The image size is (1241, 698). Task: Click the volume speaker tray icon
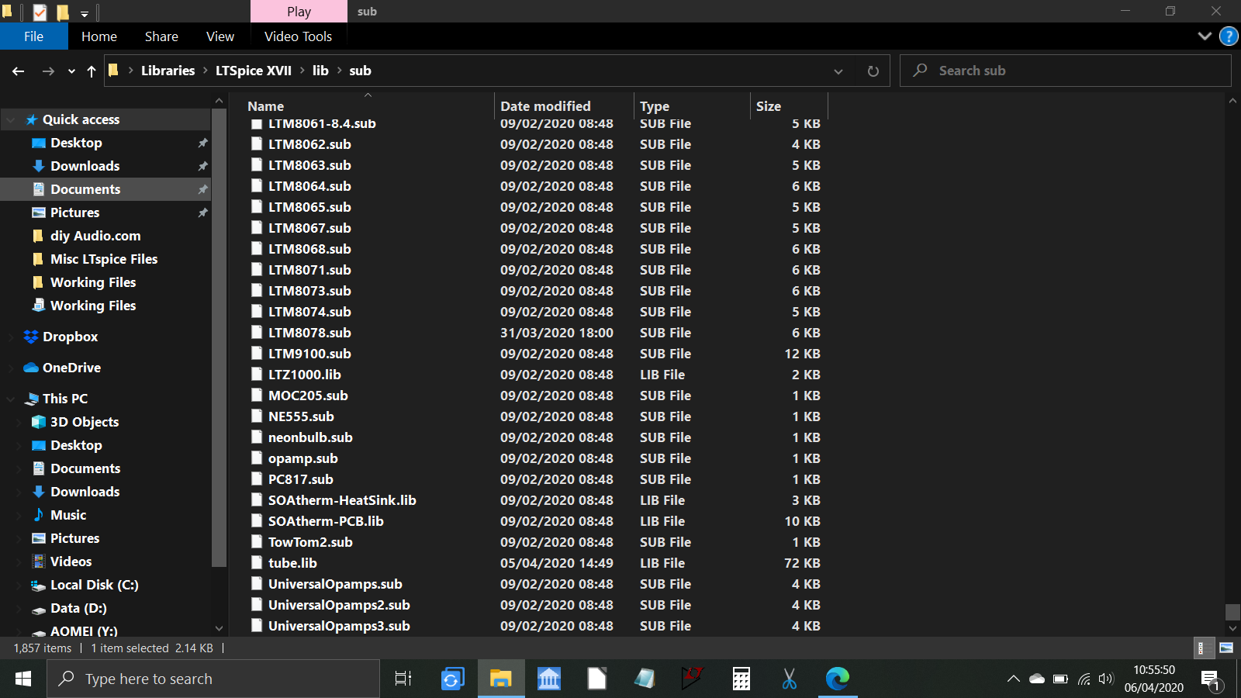[x=1107, y=679]
